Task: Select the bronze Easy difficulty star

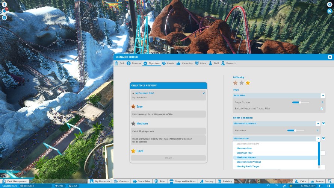Action: [235, 83]
